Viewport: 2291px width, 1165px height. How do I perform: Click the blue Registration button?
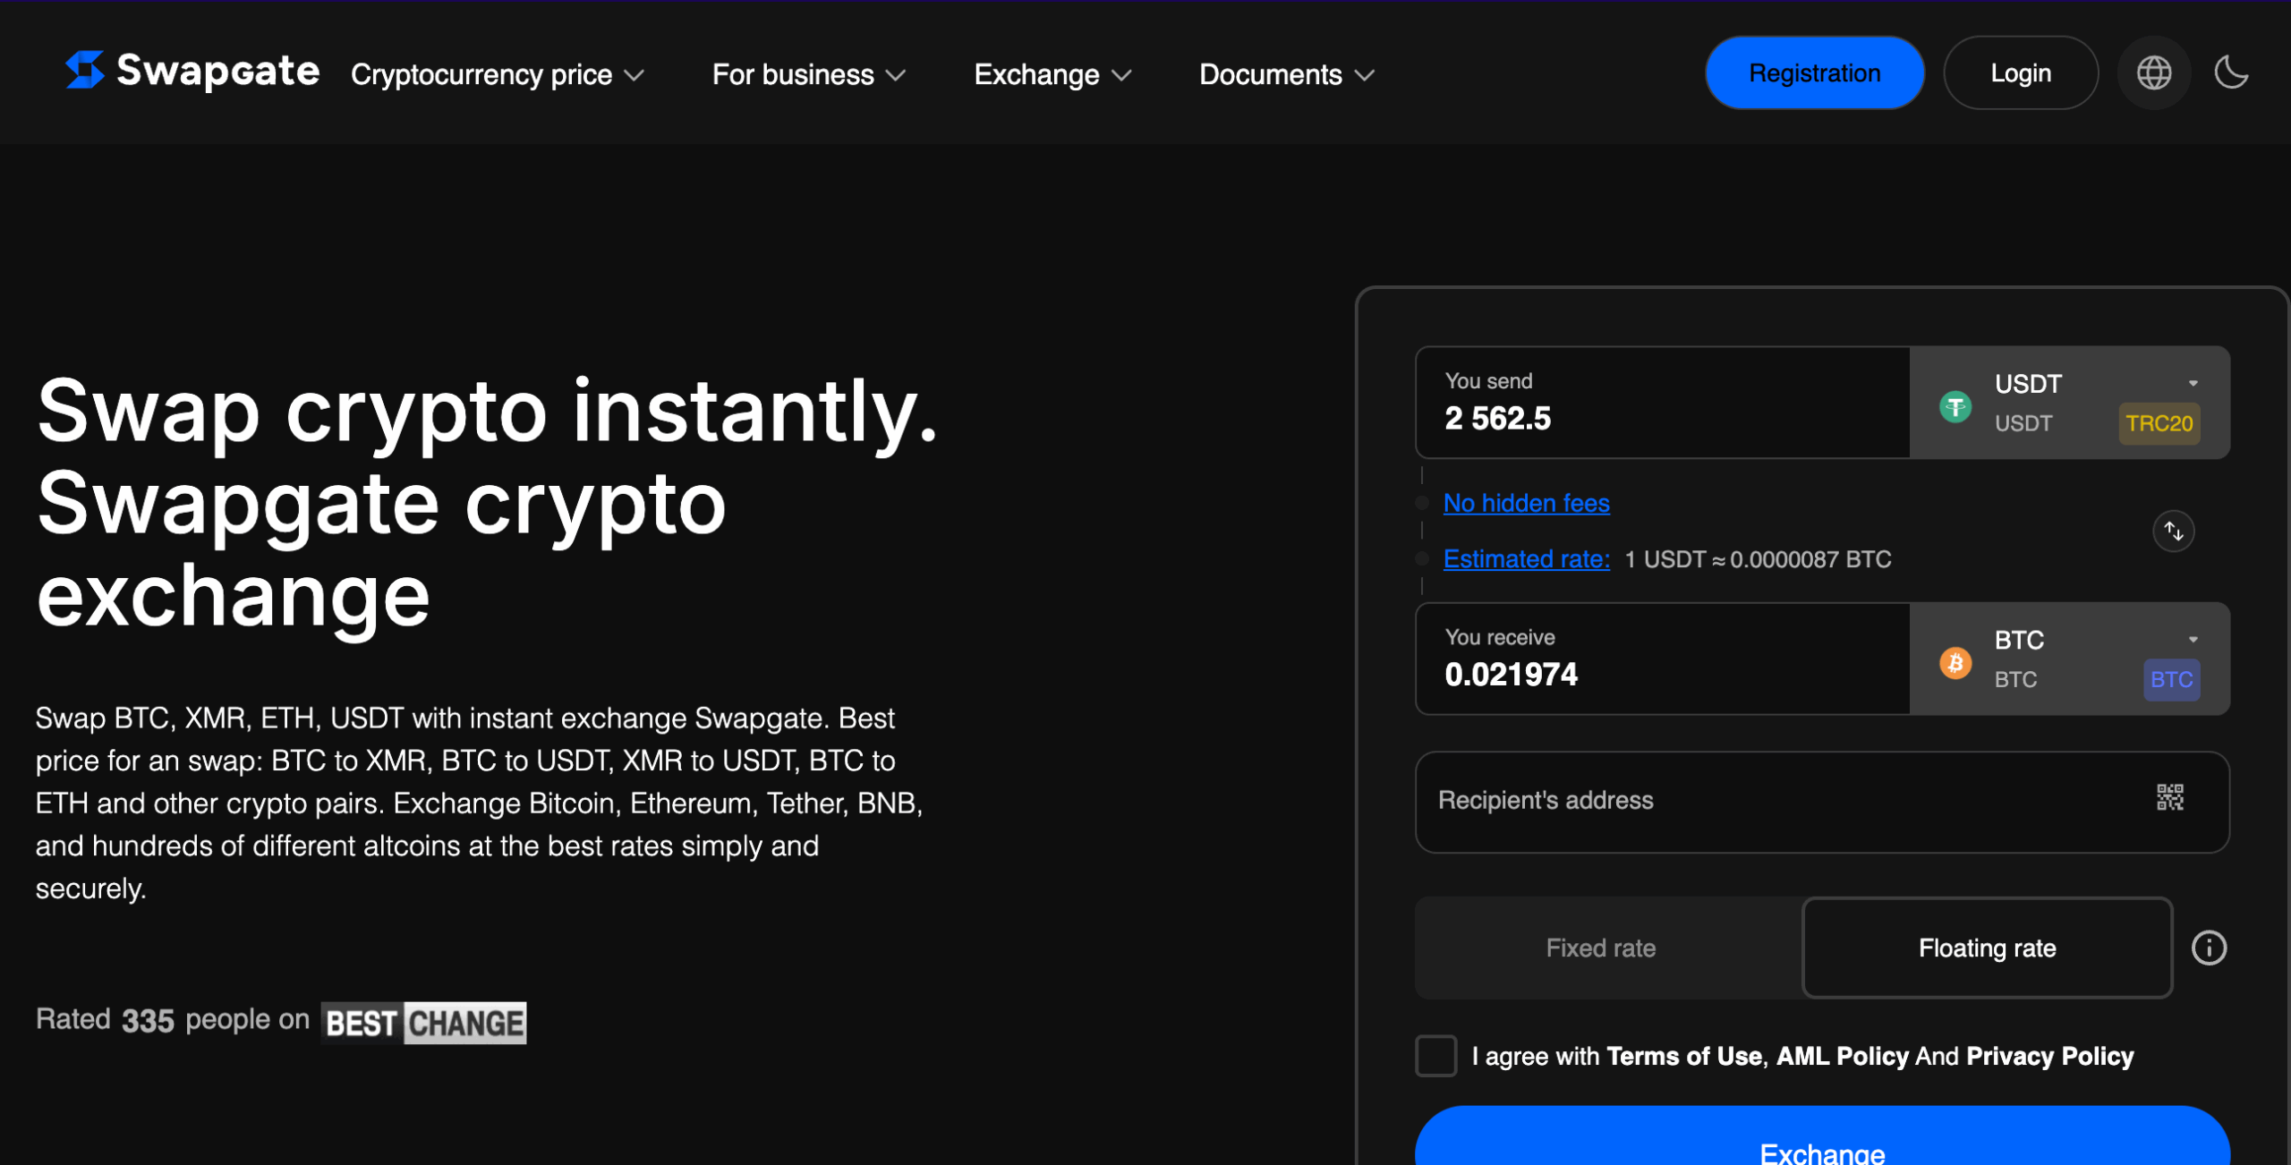[x=1814, y=72]
